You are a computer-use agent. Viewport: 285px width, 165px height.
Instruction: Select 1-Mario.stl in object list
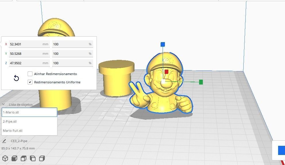pyautogui.click(x=29, y=112)
